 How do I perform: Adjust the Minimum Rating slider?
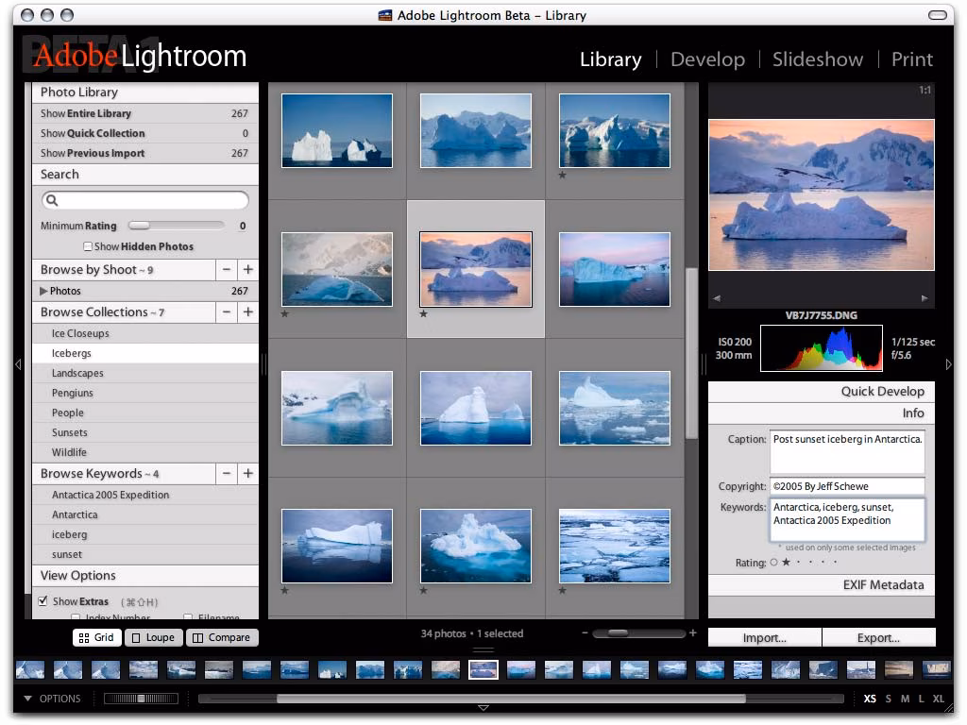point(139,227)
